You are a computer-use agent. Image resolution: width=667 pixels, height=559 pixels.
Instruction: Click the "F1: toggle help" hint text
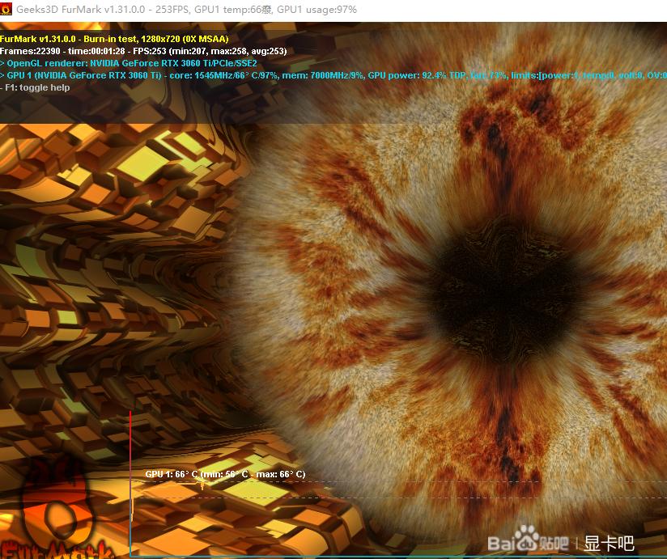[x=35, y=87]
